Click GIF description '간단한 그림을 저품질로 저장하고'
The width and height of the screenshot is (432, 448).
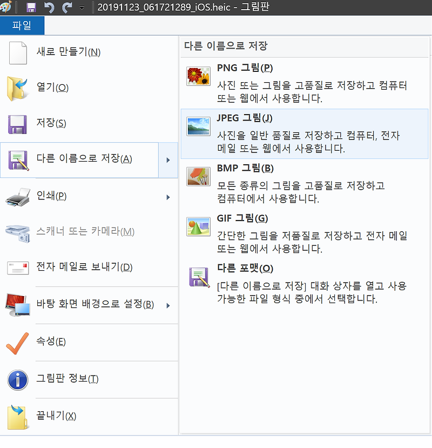pos(289,236)
